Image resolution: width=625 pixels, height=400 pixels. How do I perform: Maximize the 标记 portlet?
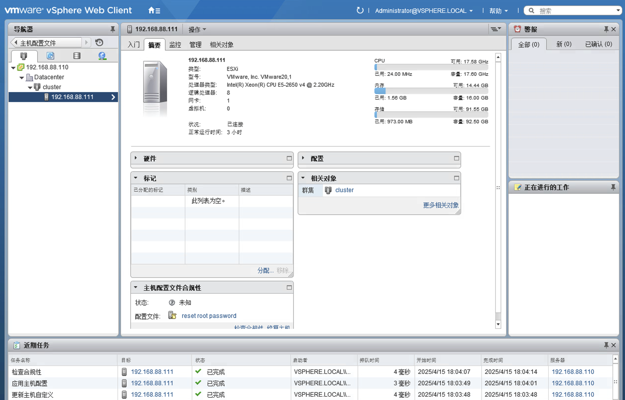point(289,178)
